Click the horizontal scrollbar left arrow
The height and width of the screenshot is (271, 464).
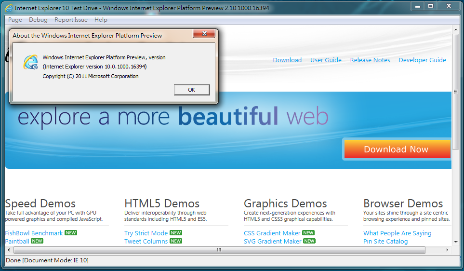9,250
